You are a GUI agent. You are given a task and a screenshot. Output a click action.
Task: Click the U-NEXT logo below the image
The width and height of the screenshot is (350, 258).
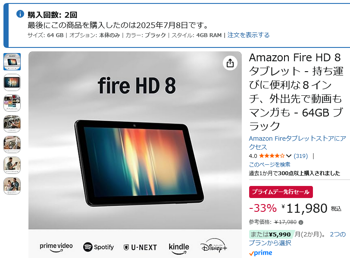click(x=140, y=247)
